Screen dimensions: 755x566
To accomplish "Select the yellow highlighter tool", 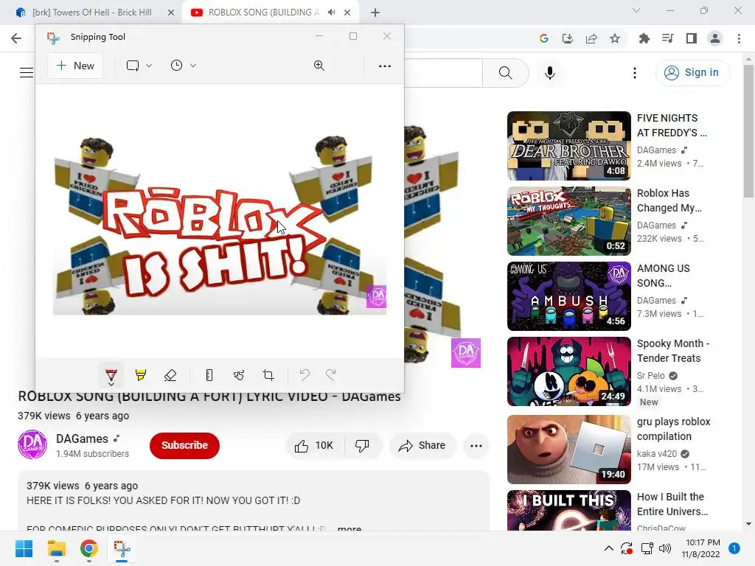I will click(x=141, y=375).
